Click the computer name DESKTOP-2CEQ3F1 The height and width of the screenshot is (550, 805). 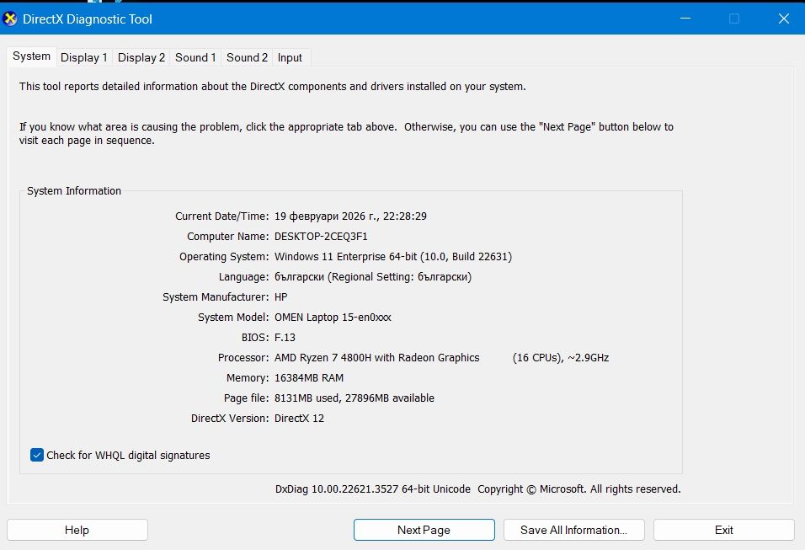point(321,237)
